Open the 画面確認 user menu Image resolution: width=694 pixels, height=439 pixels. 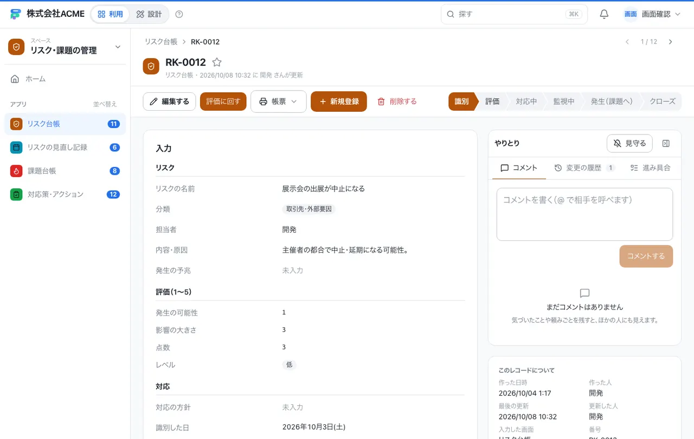[x=652, y=14]
